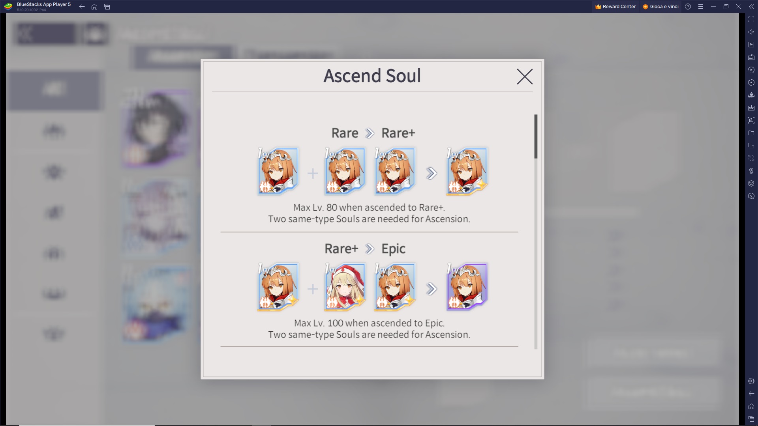
Task: Open the Reward Center
Action: (615, 6)
